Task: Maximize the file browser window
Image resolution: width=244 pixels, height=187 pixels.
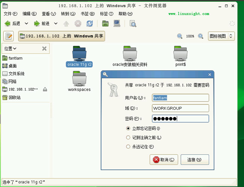Action: 226,6
